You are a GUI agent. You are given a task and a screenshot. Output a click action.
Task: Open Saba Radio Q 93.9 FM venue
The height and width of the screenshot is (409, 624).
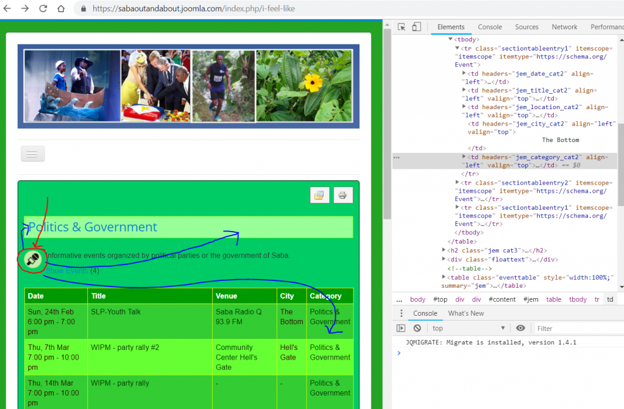click(239, 316)
